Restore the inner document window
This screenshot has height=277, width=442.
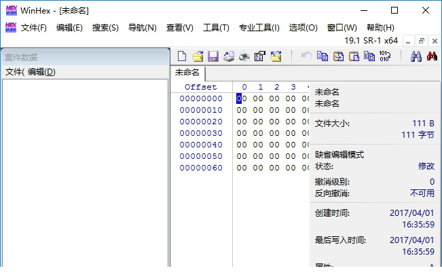(x=422, y=41)
